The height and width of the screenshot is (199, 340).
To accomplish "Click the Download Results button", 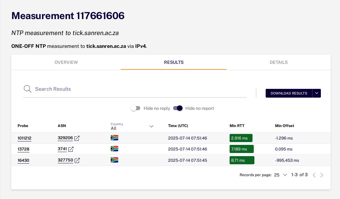I will (x=289, y=93).
